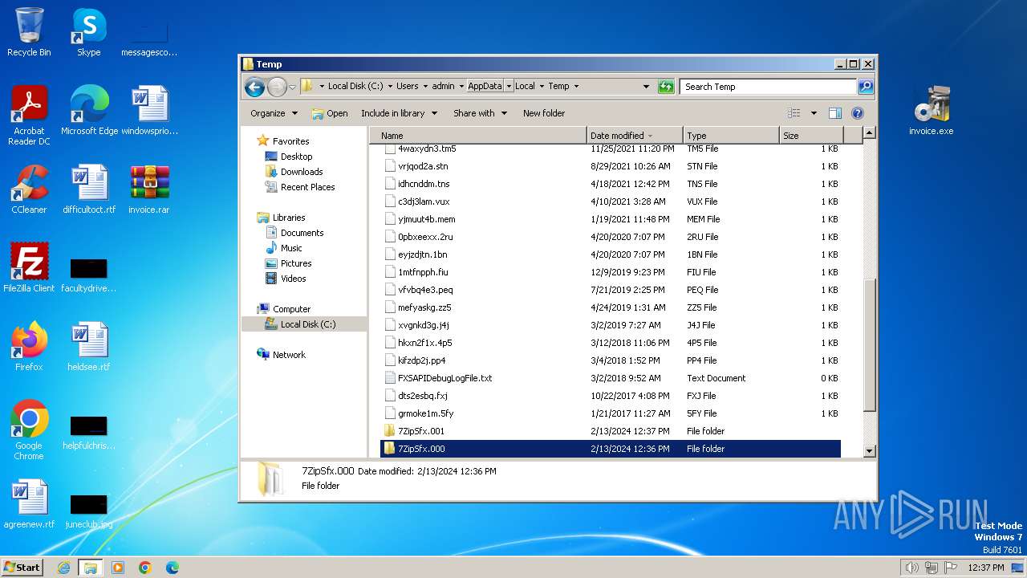Sort by Size column header
Image resolution: width=1027 pixels, height=578 pixels.
pyautogui.click(x=811, y=136)
